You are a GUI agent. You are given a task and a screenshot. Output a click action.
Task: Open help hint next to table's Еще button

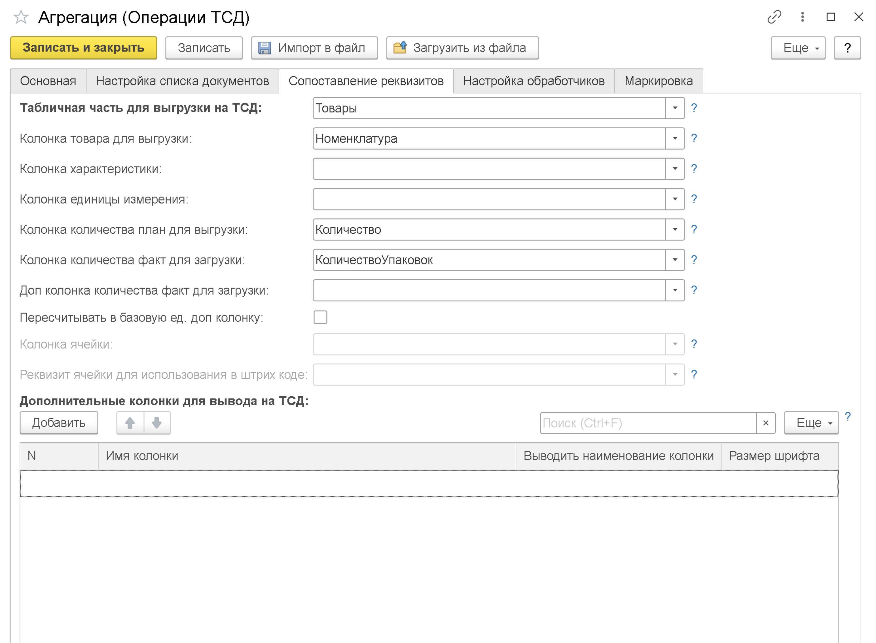point(848,417)
